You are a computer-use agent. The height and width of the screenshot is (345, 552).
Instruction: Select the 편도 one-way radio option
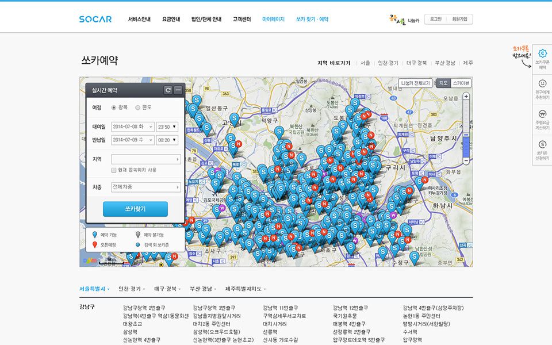(x=137, y=108)
